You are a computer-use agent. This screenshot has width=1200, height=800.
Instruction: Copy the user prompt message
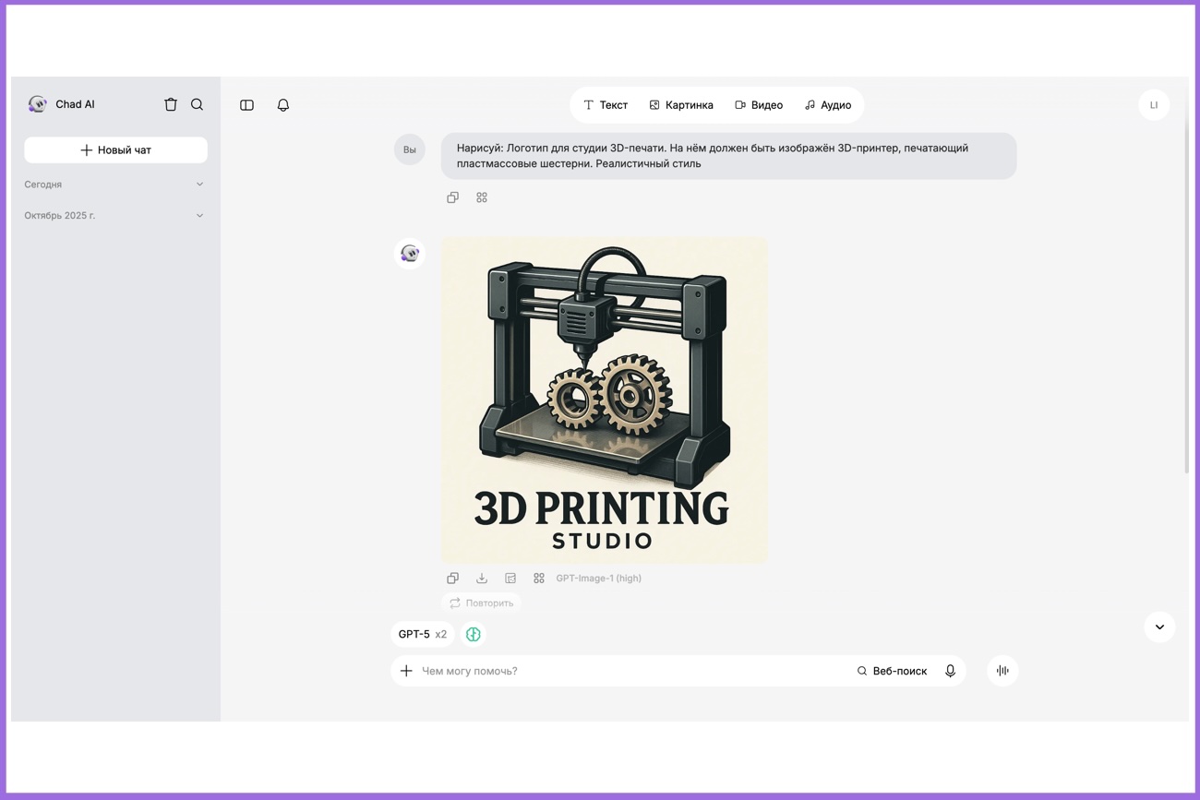pos(452,197)
